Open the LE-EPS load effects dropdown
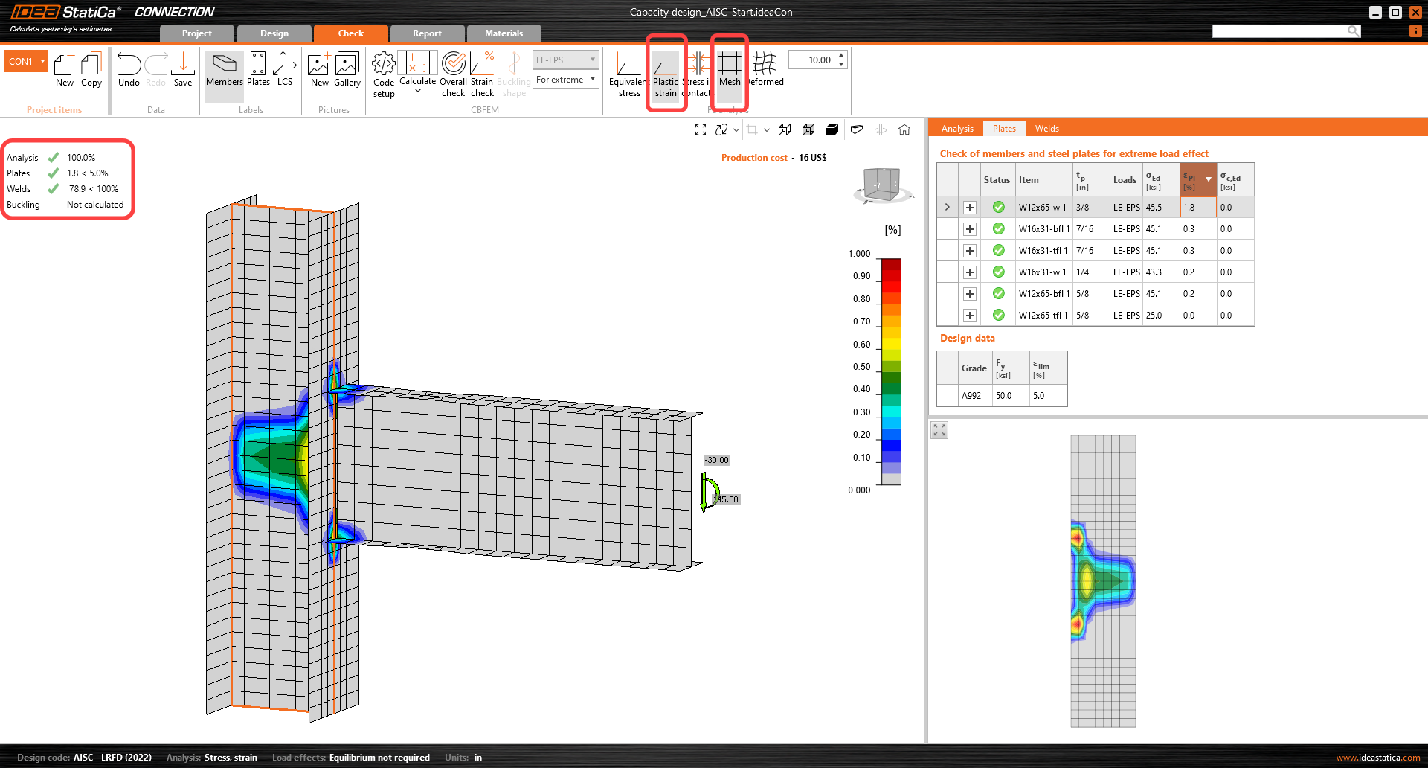The height and width of the screenshot is (768, 1428). (565, 59)
